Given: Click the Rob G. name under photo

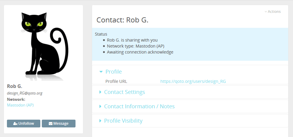Looking at the screenshot, I should click(14, 86).
